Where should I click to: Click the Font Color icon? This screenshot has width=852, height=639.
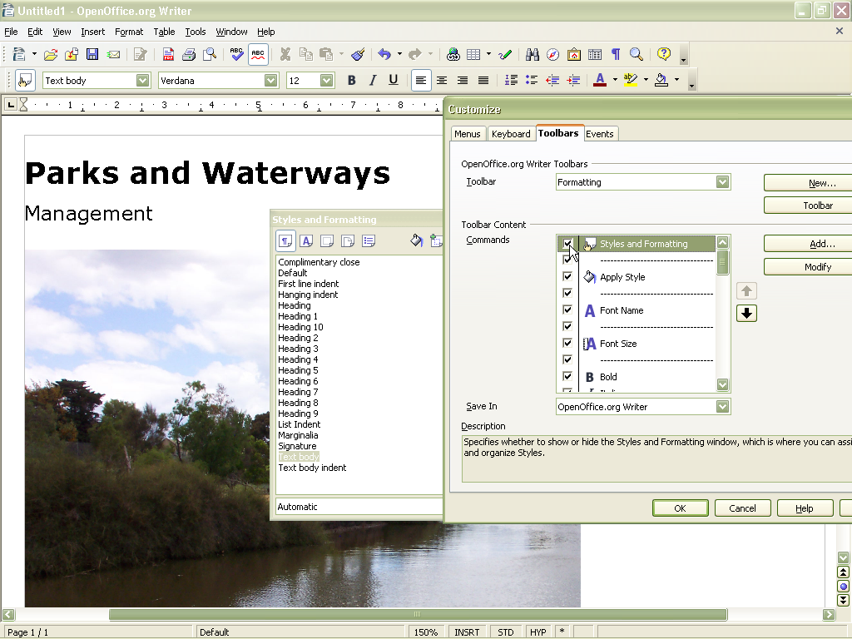point(600,81)
